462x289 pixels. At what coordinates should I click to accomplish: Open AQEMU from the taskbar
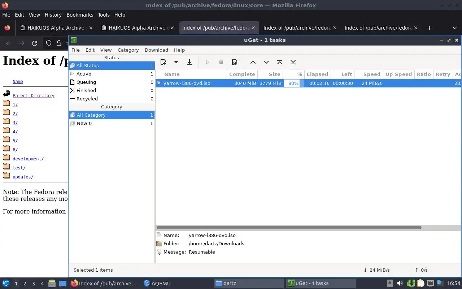[x=157, y=284]
